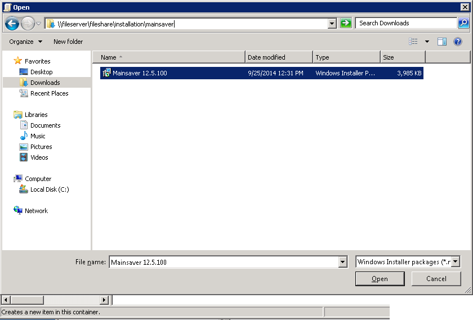Select the Mainsaver 12.5.100 file
473x321 pixels.
(261, 73)
